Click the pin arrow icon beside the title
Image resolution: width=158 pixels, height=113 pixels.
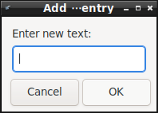click(x=8, y=8)
